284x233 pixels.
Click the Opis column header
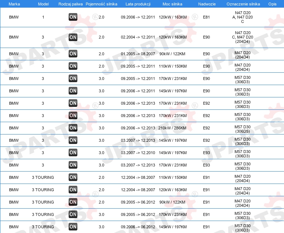pos(272,4)
